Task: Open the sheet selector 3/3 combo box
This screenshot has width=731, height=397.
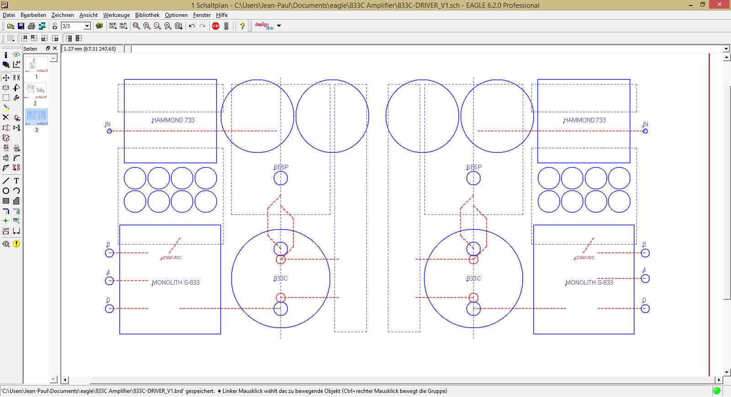Action: [76, 26]
